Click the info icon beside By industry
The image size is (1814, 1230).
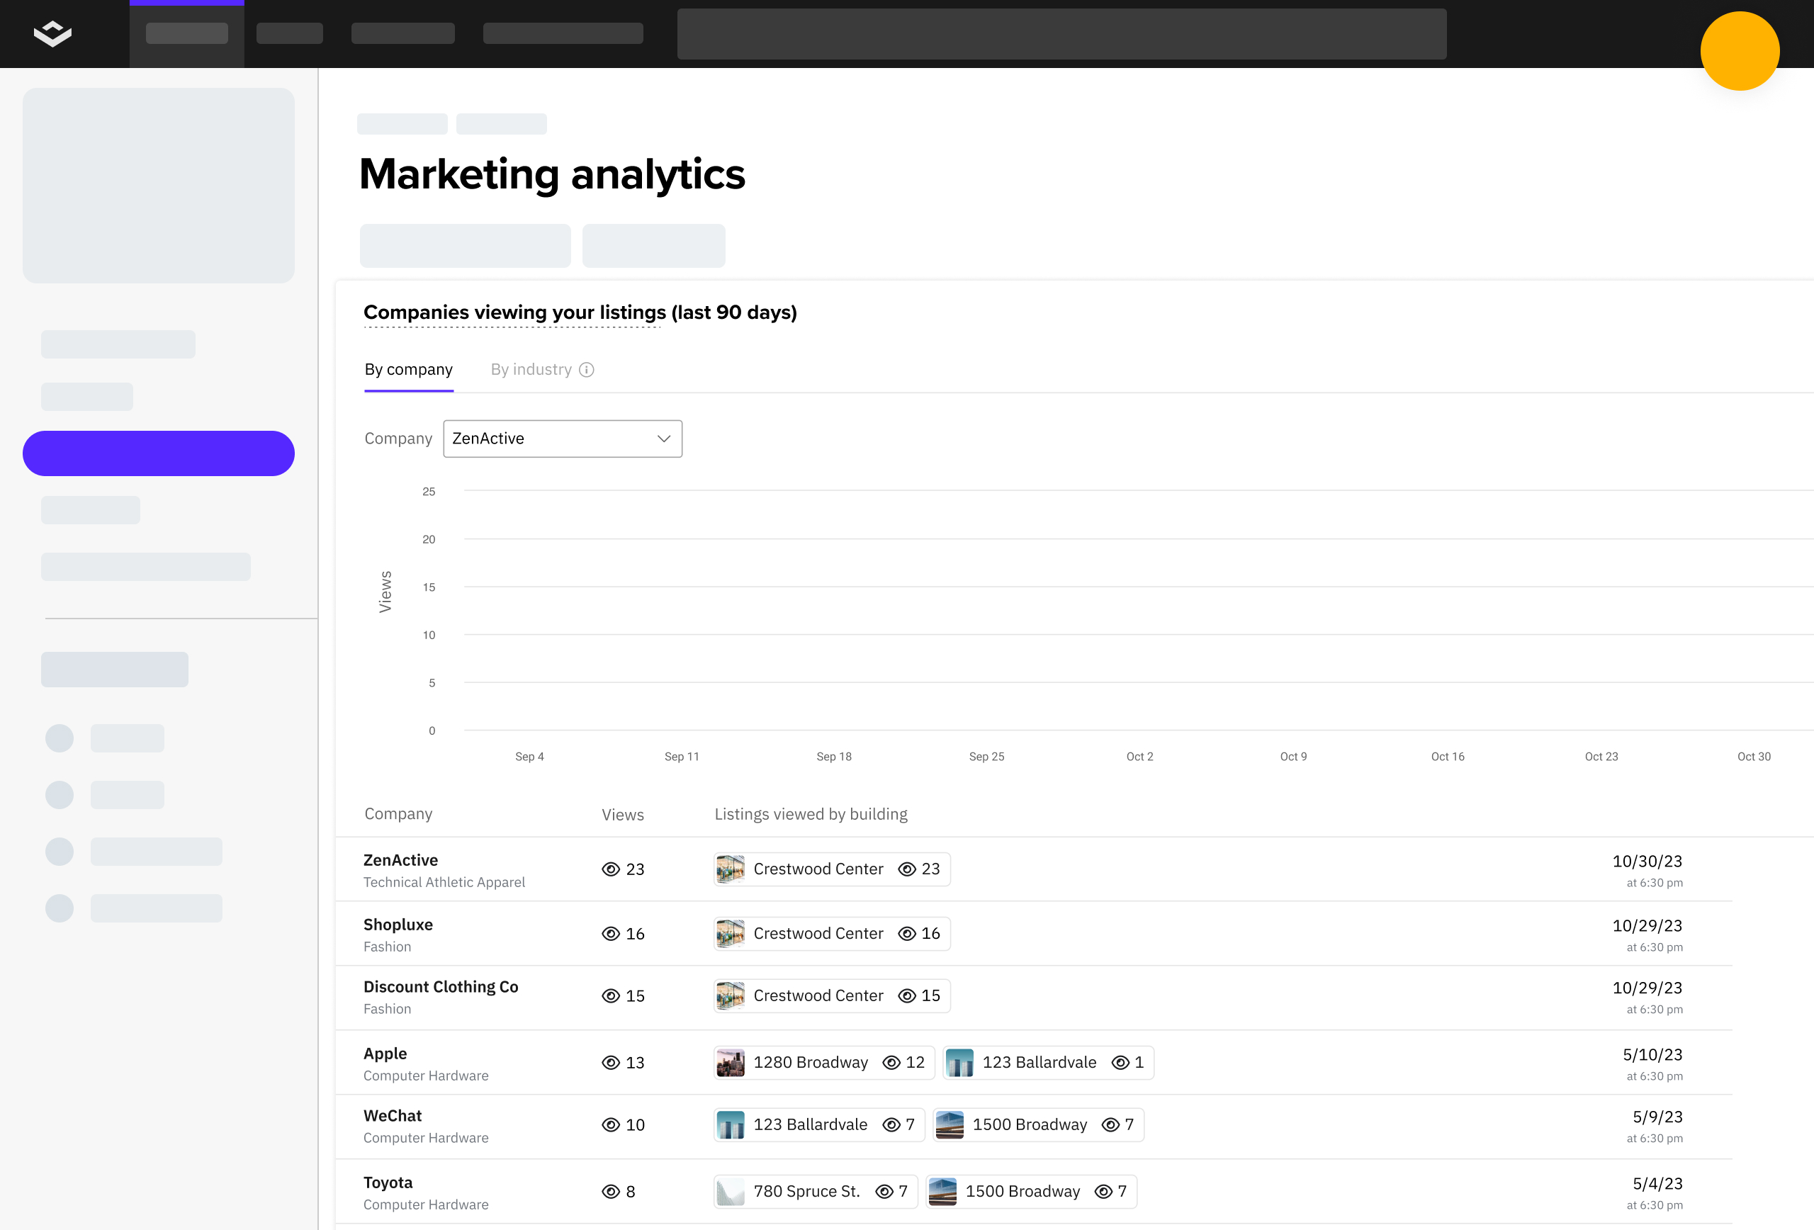click(x=586, y=370)
